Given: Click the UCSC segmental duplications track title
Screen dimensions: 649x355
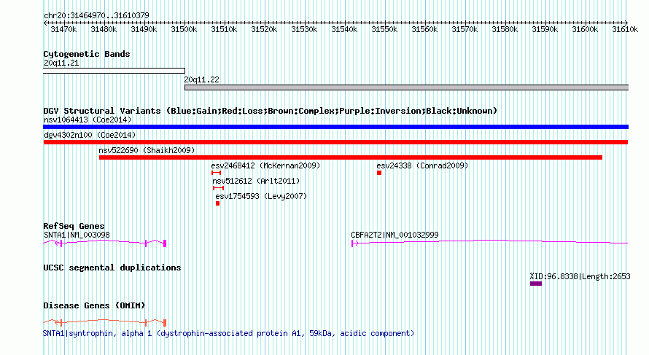Looking at the screenshot, I should 112,268.
